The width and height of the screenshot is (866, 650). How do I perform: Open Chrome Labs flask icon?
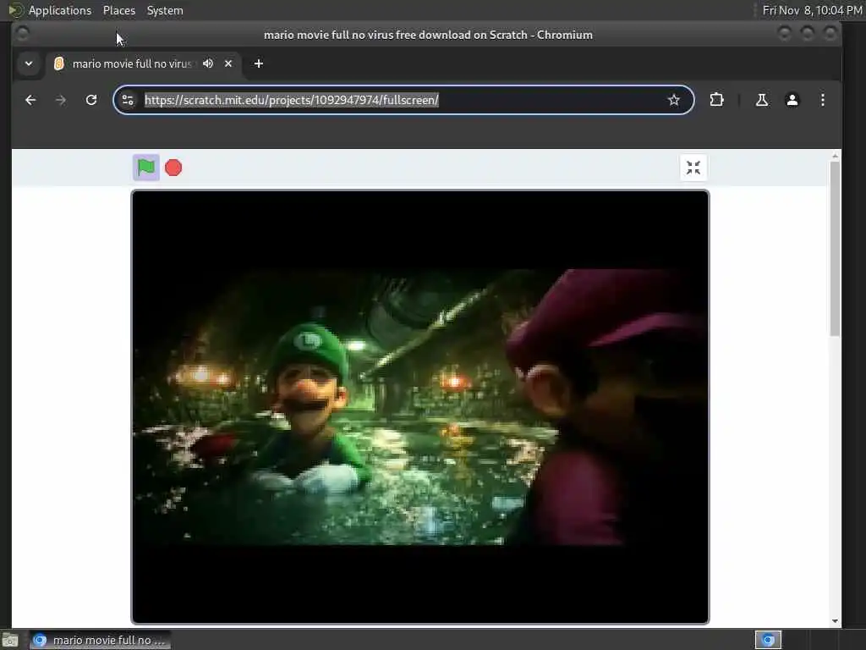click(762, 100)
